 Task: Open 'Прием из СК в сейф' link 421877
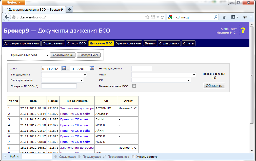click(x=75, y=125)
